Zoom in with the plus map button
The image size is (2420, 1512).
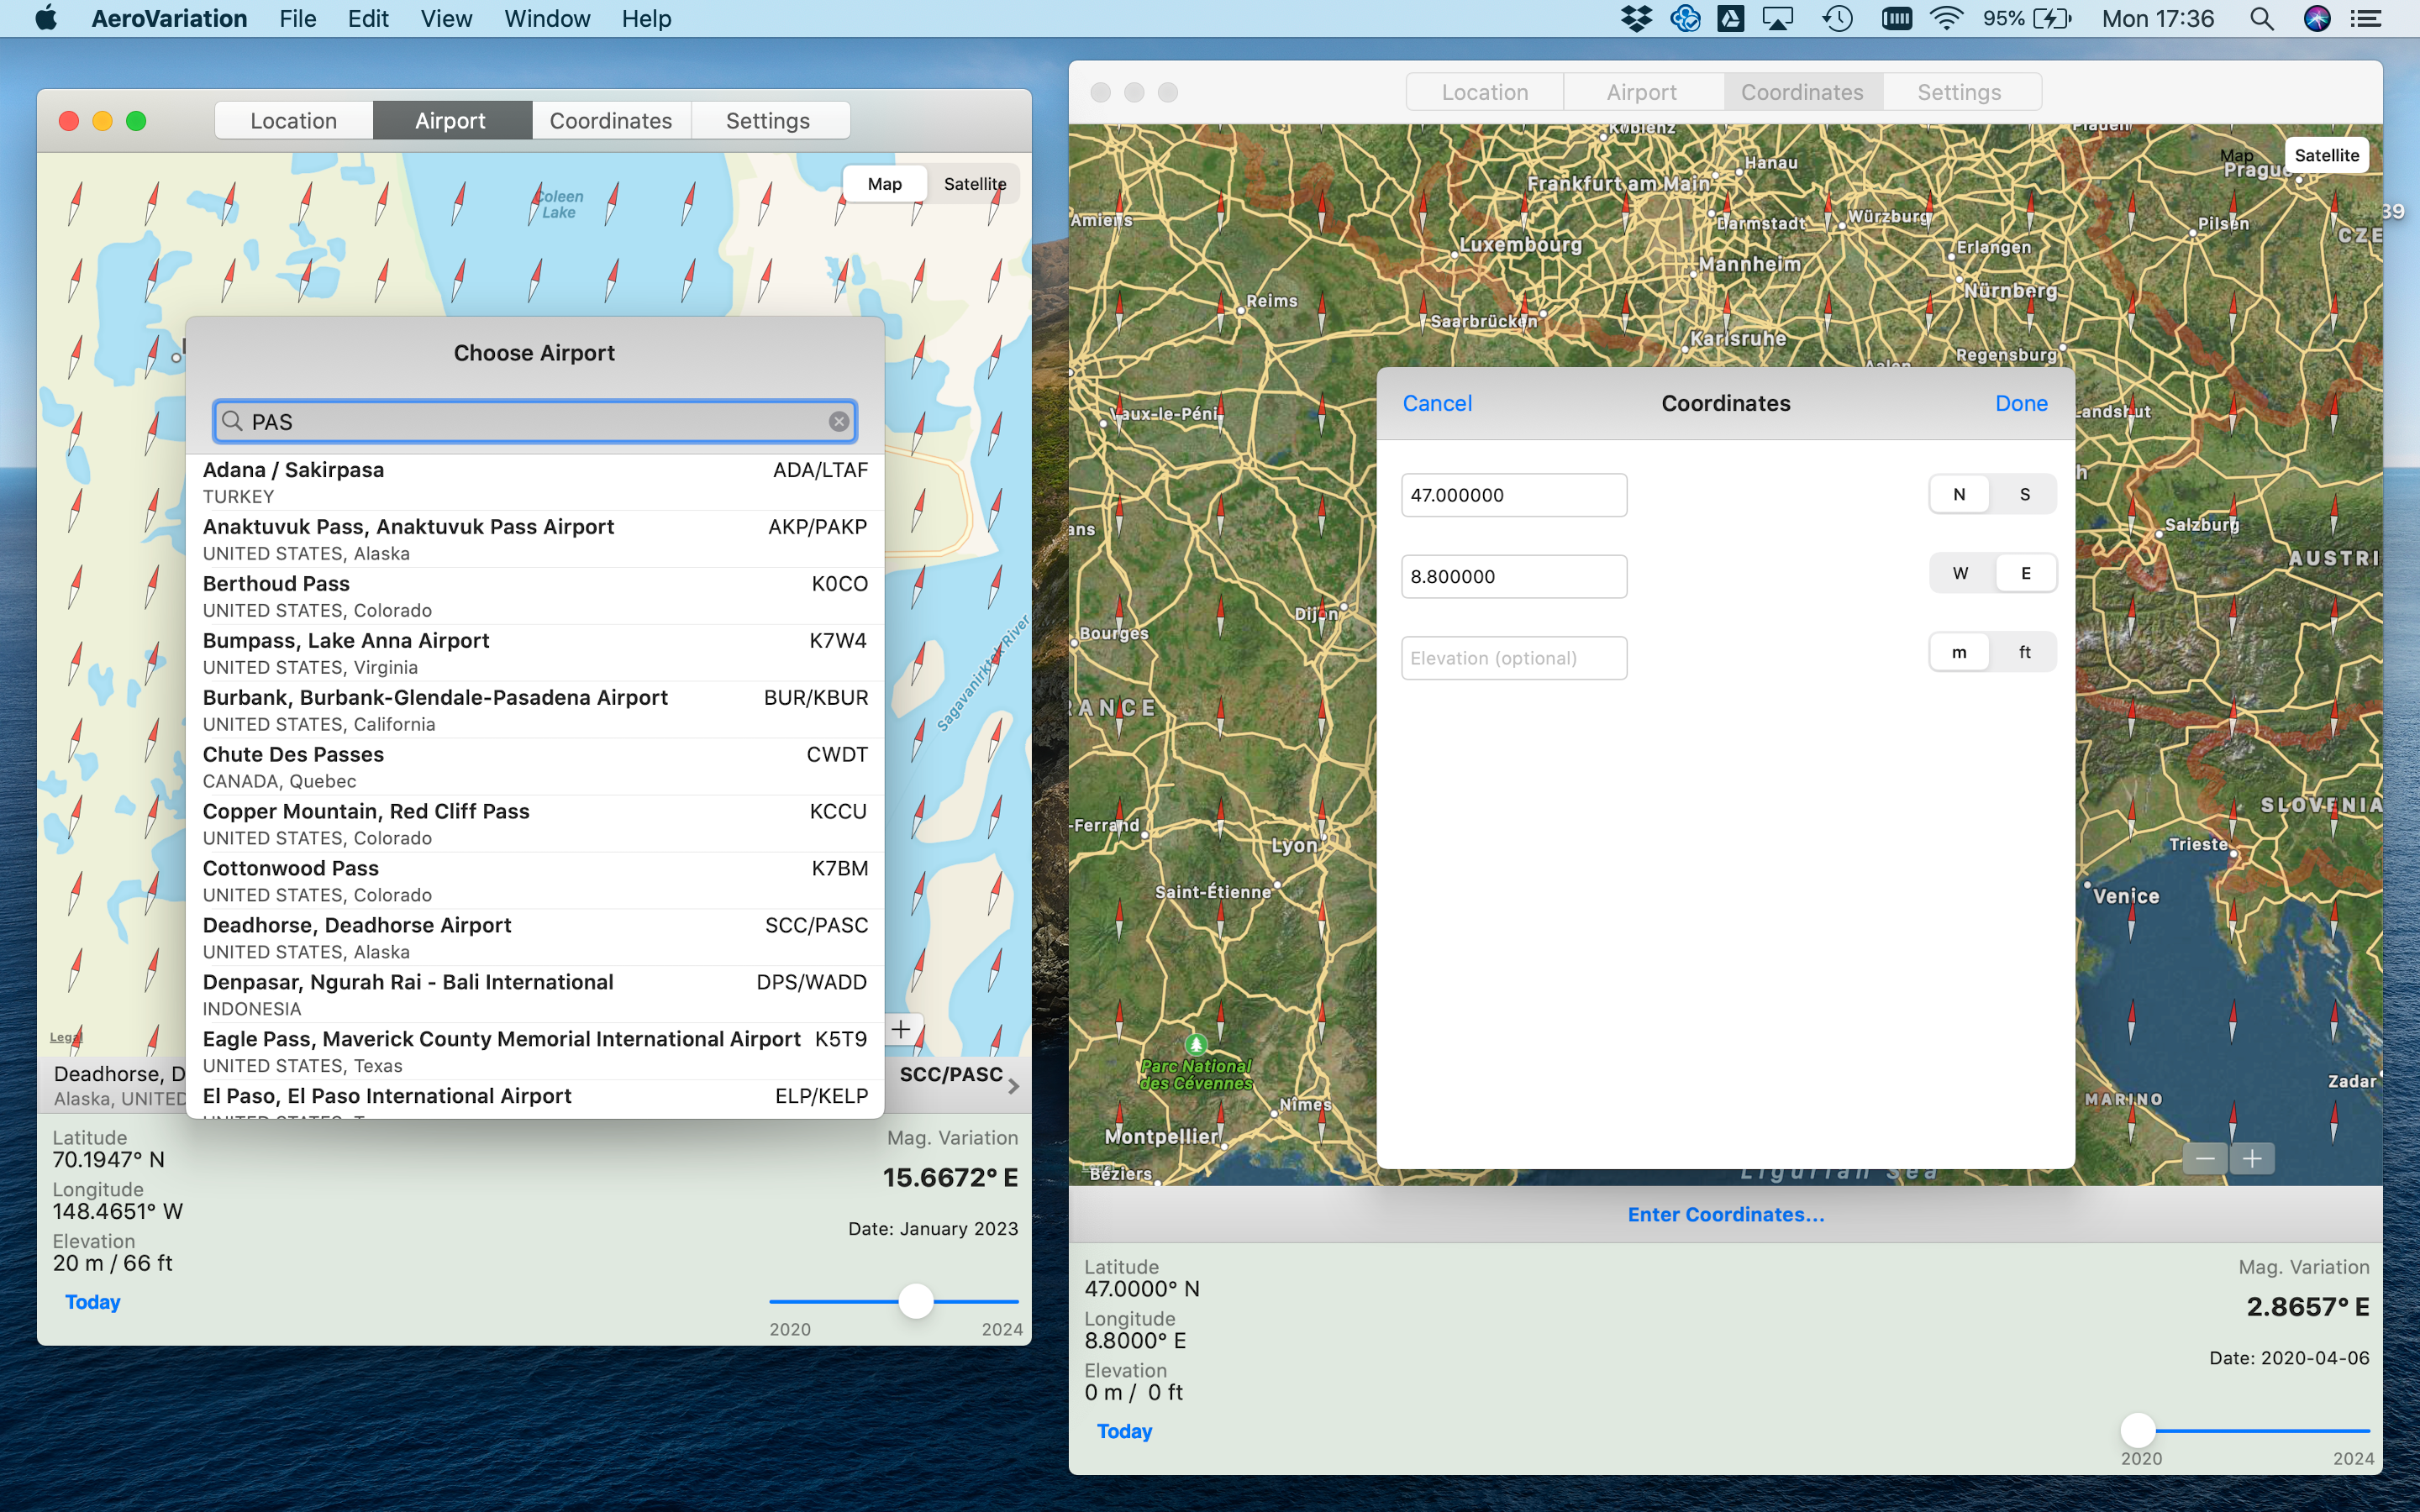coord(2252,1159)
